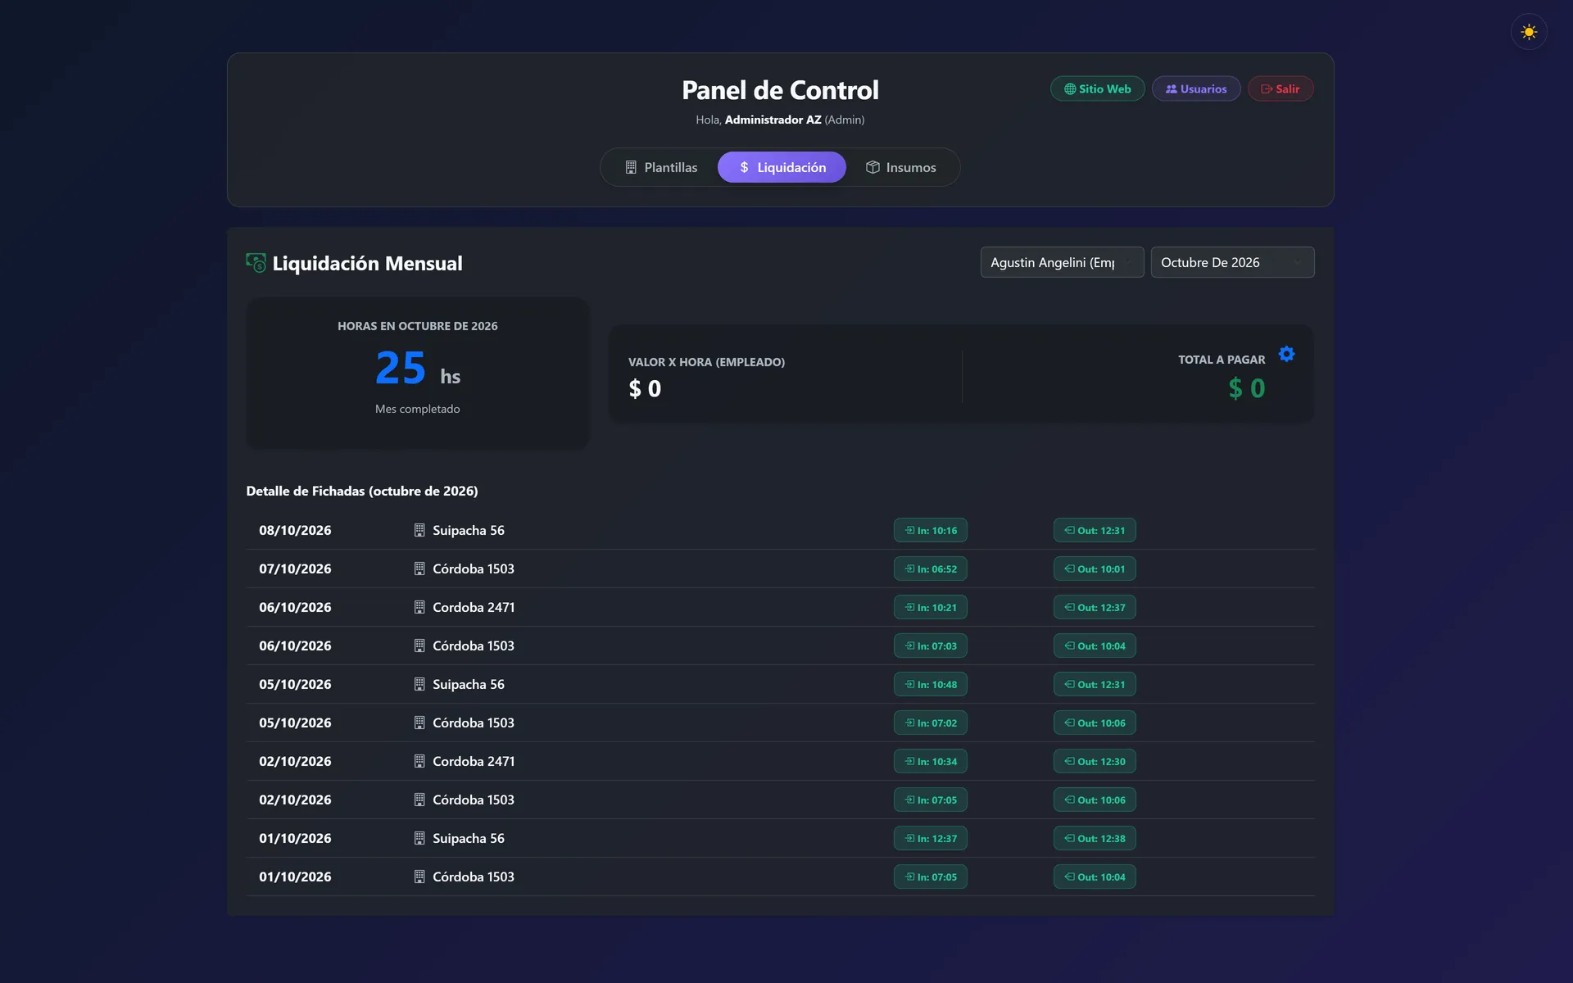This screenshot has width=1573, height=983.
Task: Click building icon for 08/10/2026 Suipacha 56
Action: [419, 530]
